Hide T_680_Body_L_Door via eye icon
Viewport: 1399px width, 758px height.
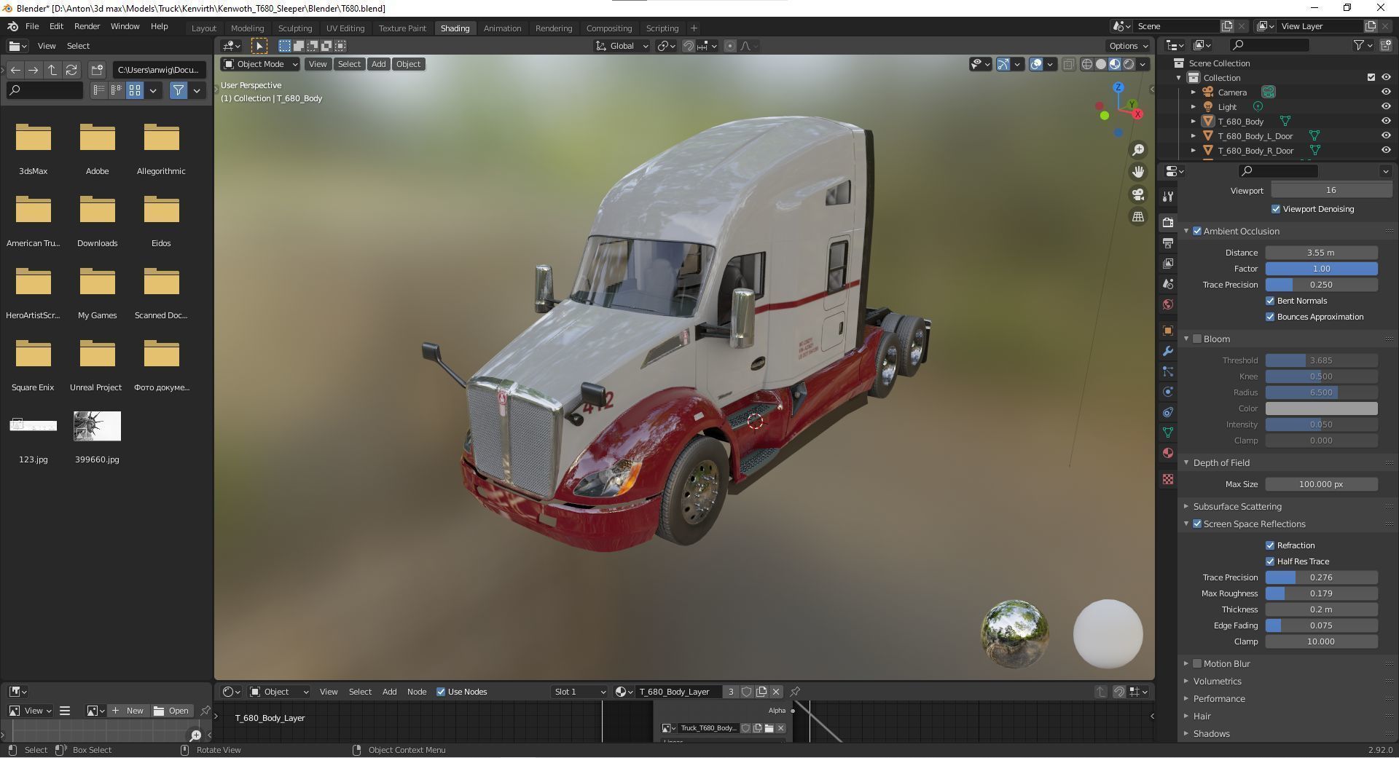[1386, 135]
